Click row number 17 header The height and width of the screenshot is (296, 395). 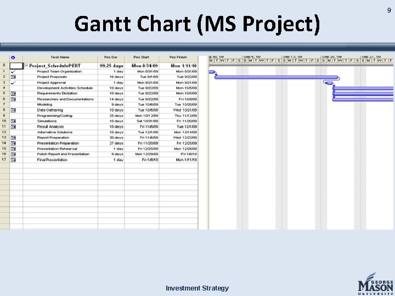pyautogui.click(x=4, y=160)
